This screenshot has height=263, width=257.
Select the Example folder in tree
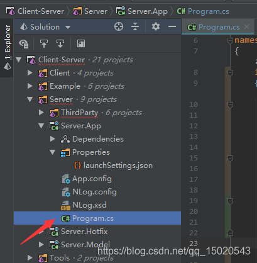(x=97, y=86)
